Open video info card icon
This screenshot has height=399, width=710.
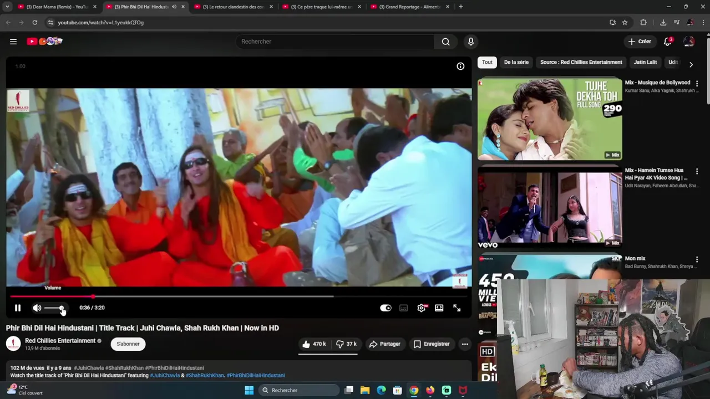(460, 66)
